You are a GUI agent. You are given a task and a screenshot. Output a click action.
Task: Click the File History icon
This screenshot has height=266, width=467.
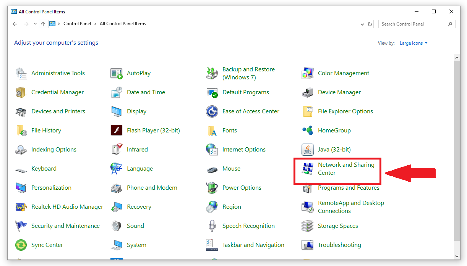tap(21, 131)
